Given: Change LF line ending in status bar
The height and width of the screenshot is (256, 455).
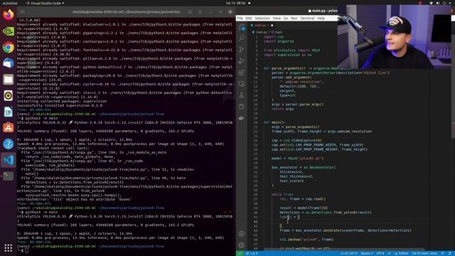Looking at the screenshot, I should (390, 253).
